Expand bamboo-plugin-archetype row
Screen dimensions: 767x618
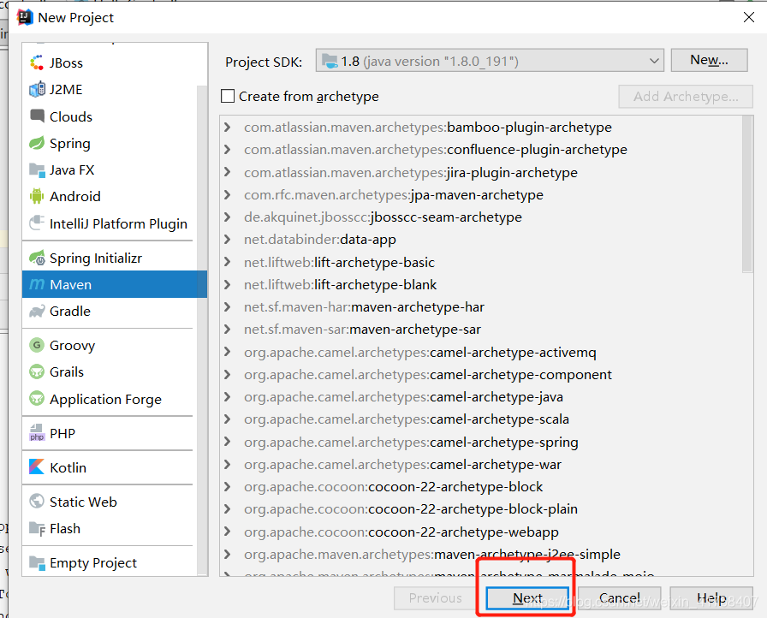[x=227, y=128]
